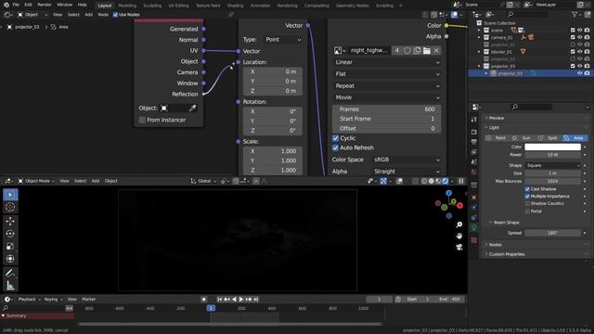Screen dimensions: 594x334
Task: Set light type to Sun
Action: [523, 138]
